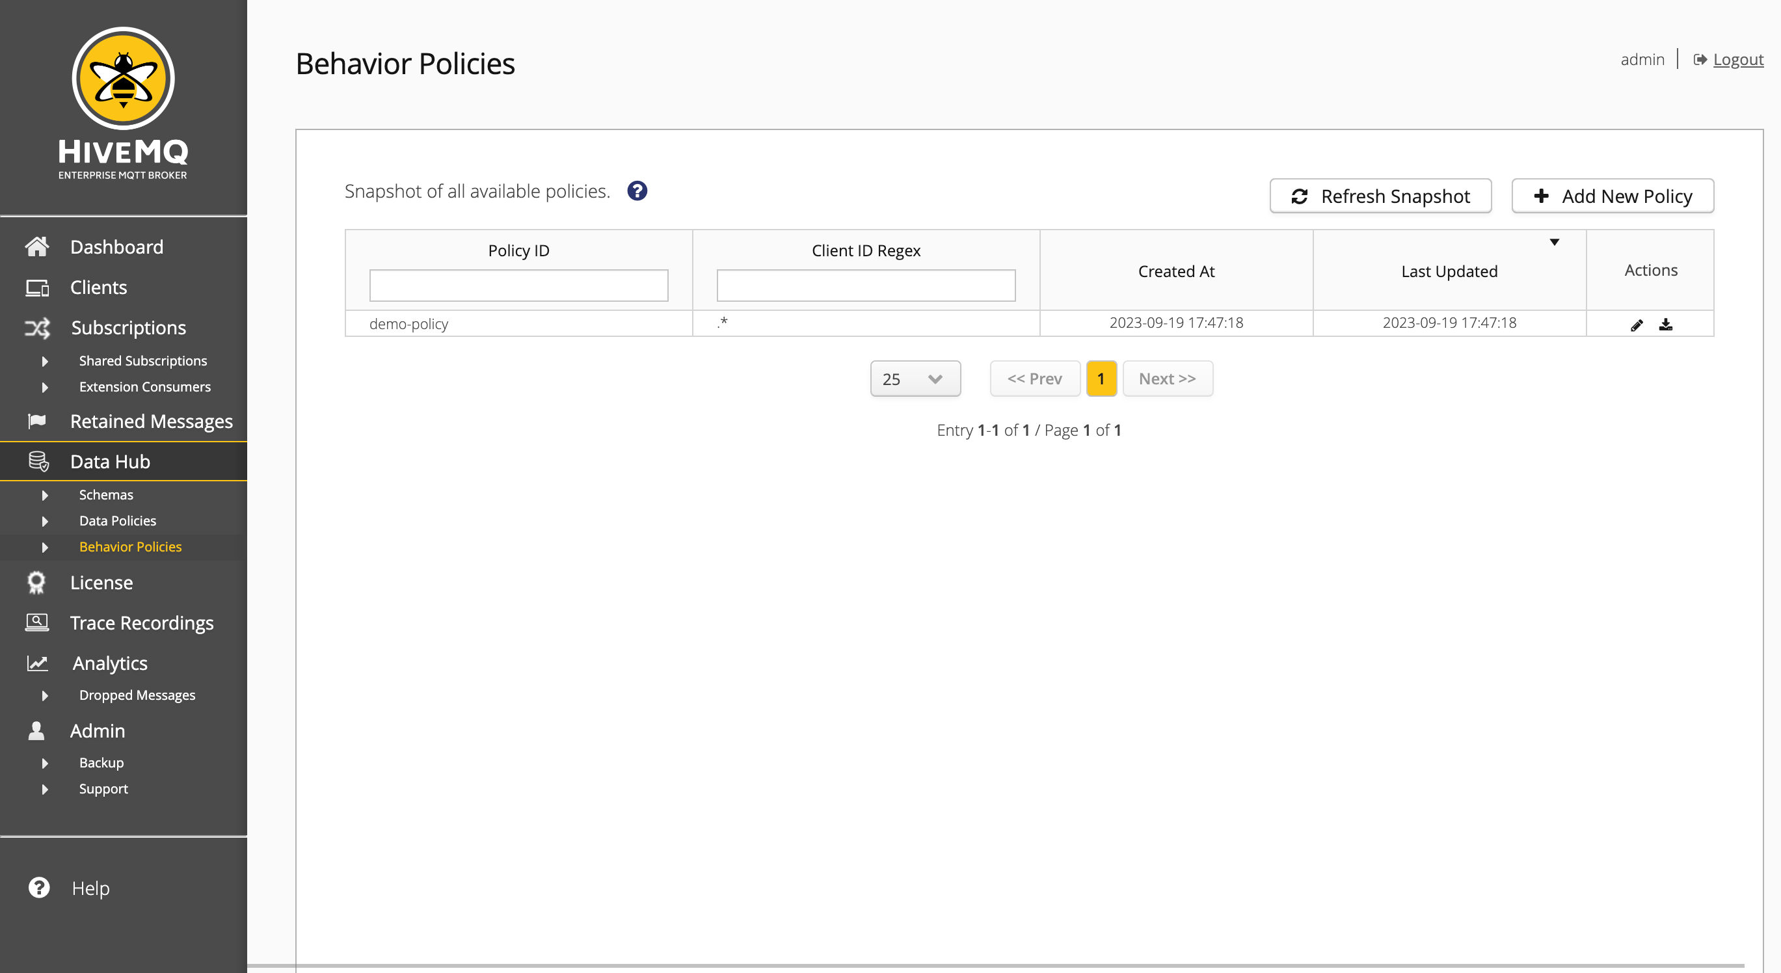
Task: Click the Subscriptions shuffle icon
Action: pos(37,328)
